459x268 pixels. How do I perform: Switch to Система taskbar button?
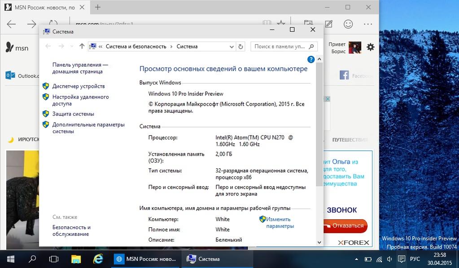[x=217, y=259]
